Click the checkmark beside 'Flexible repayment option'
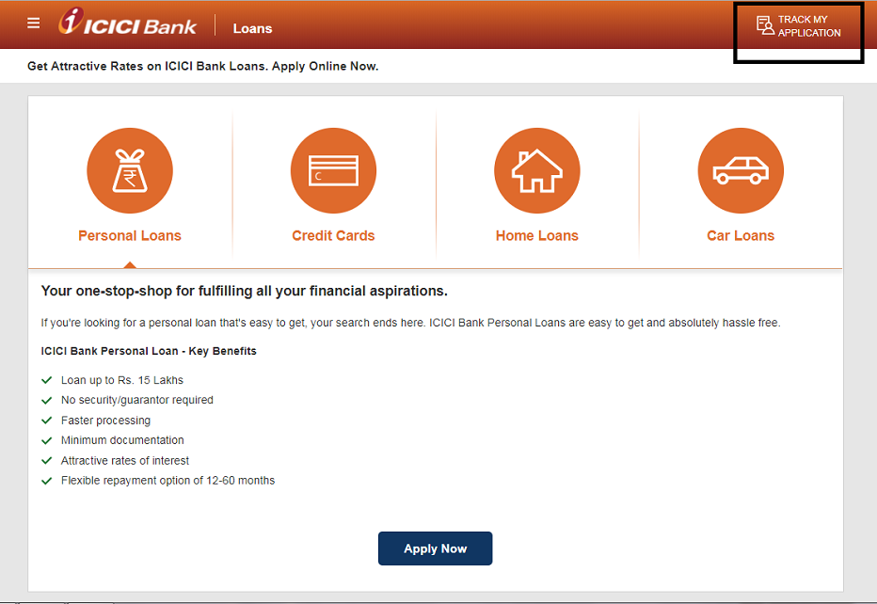The height and width of the screenshot is (604, 877). 46,481
